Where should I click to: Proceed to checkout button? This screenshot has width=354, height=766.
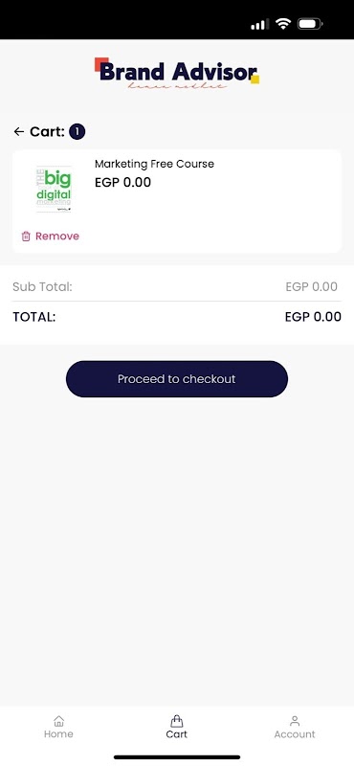coord(177,379)
